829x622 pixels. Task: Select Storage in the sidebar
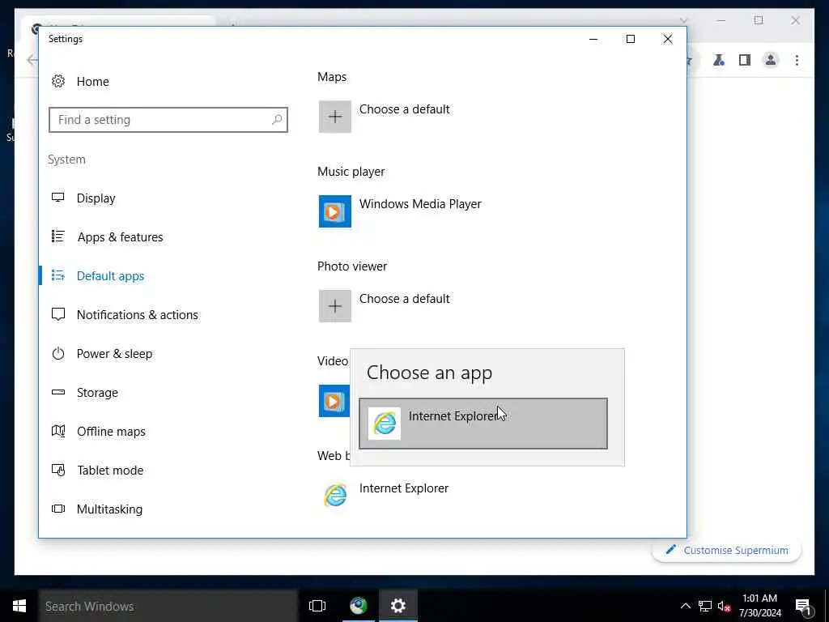point(97,393)
